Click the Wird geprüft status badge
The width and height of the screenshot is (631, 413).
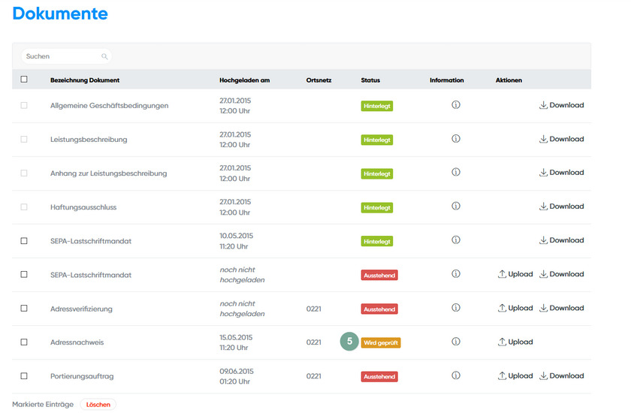tap(381, 342)
